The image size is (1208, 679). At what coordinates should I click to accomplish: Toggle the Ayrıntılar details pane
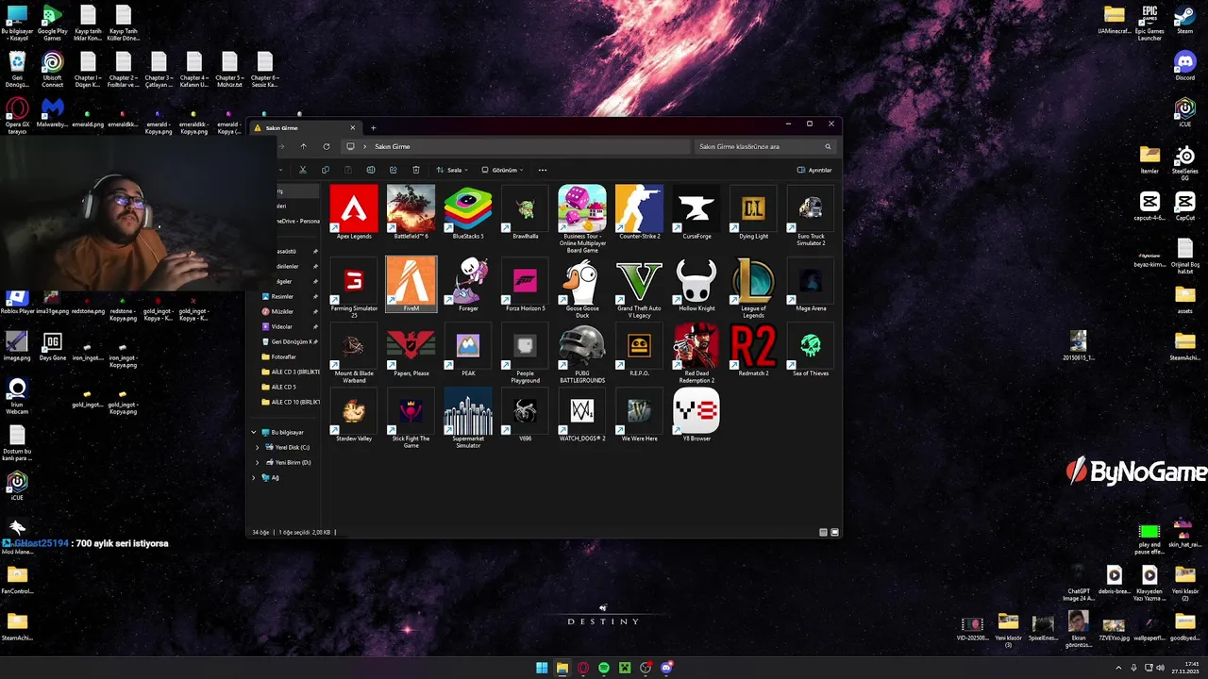point(814,170)
